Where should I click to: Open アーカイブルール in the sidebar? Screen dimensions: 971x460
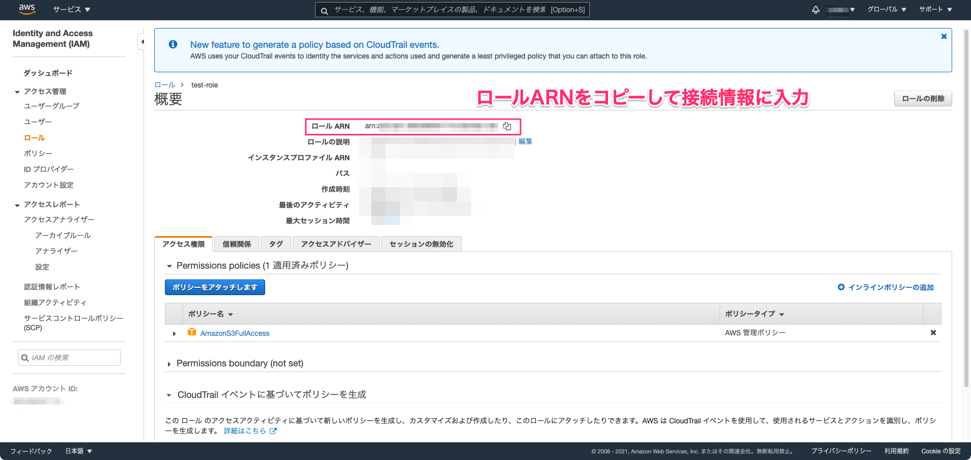(63, 235)
